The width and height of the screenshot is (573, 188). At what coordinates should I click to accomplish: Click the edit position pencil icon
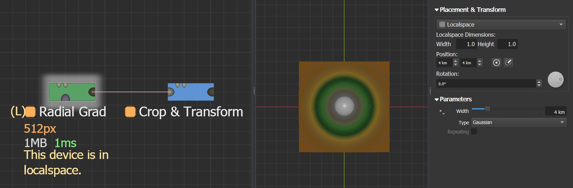508,63
